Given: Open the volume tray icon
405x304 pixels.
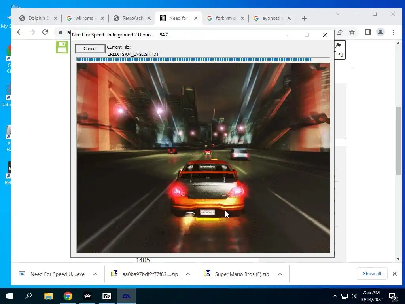Looking at the screenshot, I should coord(354,296).
